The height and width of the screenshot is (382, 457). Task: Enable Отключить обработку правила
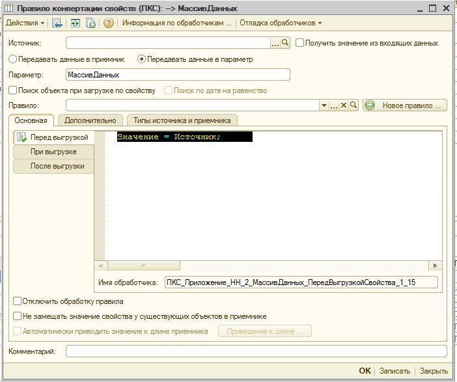(17, 301)
